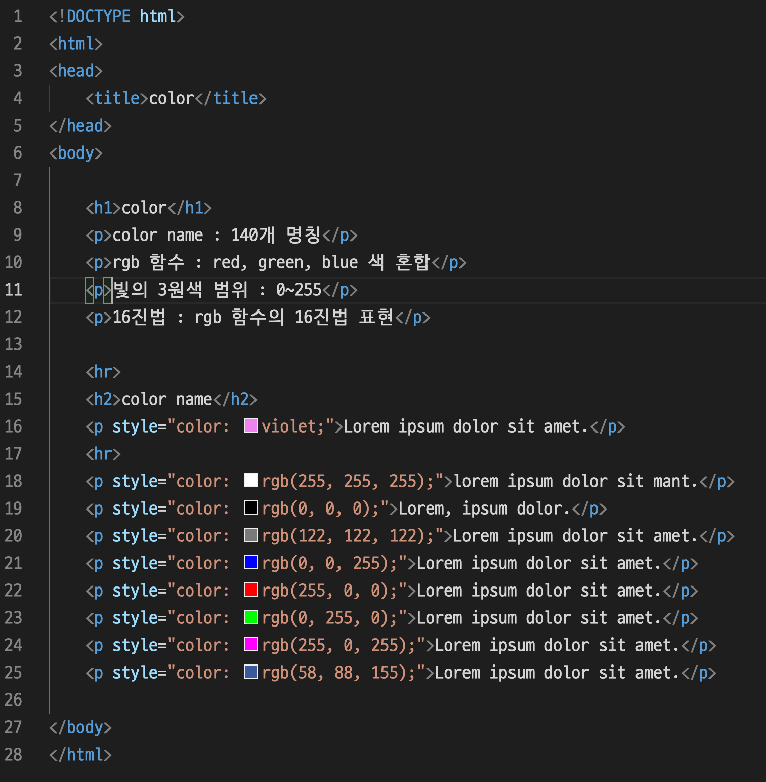
Task: Click the violet color swatch on line 16
Action: (251, 425)
